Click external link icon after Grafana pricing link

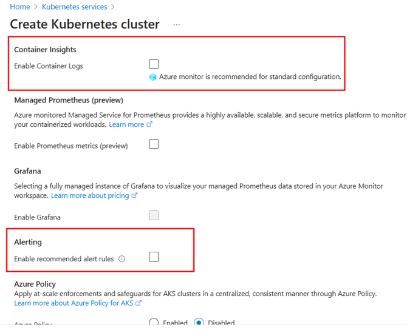click(x=135, y=196)
